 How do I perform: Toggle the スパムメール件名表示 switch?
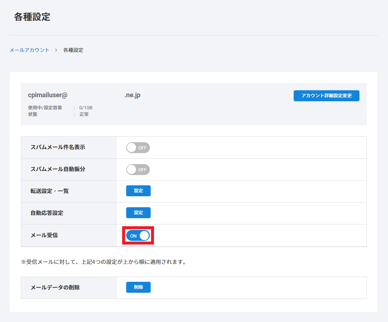click(x=138, y=148)
